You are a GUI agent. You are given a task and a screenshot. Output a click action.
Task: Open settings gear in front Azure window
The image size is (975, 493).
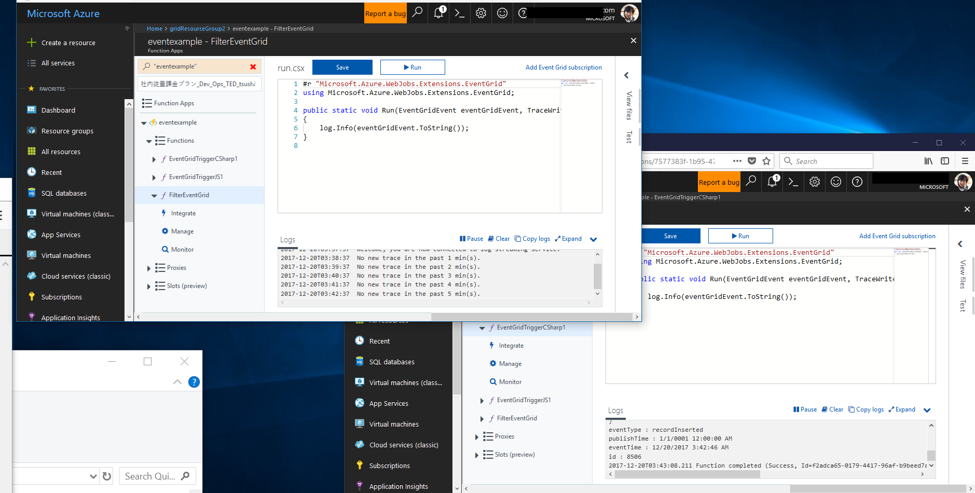[x=481, y=13]
